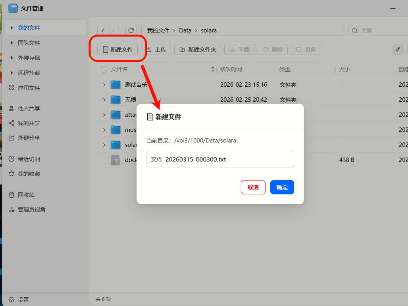
Task: Expand the 远程挂载 tree node
Action: click(12, 73)
